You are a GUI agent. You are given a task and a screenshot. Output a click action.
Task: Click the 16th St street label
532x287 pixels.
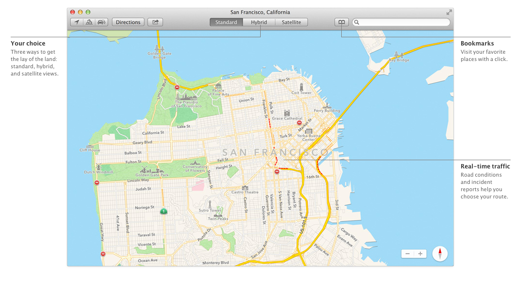pos(313,177)
